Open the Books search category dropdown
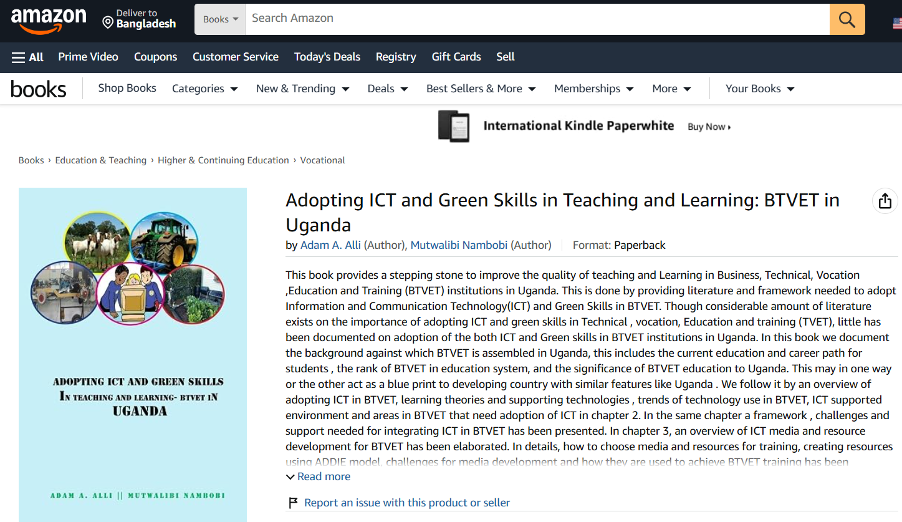902x522 pixels. (221, 19)
